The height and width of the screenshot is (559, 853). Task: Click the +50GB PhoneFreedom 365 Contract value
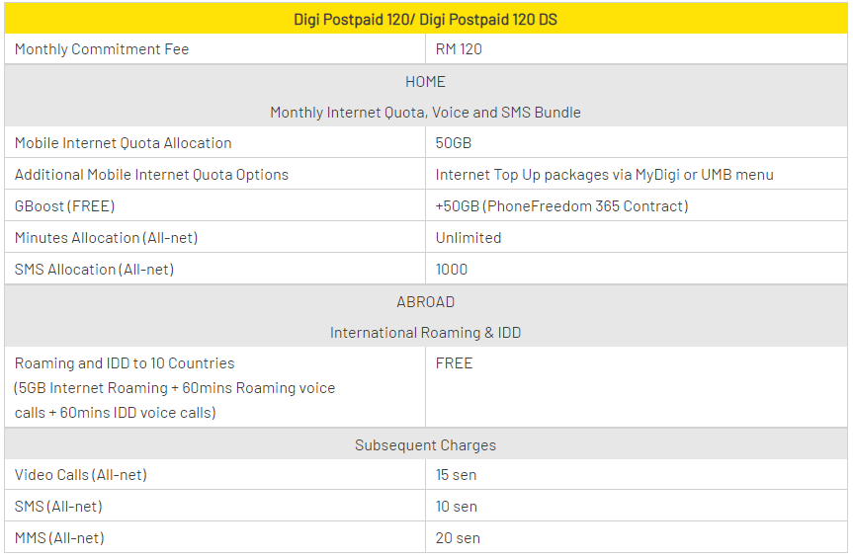(561, 206)
